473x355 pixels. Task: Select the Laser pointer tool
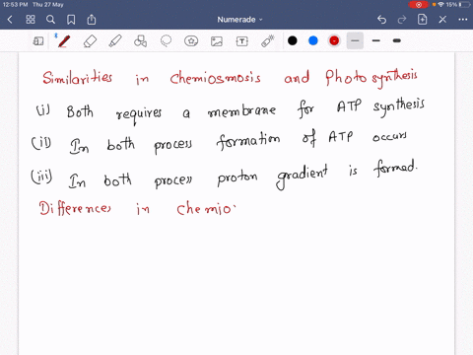point(268,41)
